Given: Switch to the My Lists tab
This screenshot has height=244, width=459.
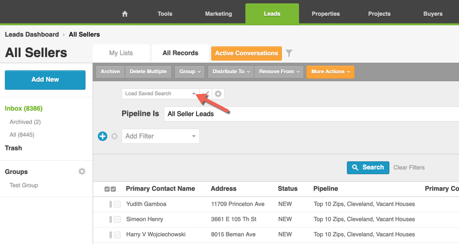Looking at the screenshot, I should (121, 53).
